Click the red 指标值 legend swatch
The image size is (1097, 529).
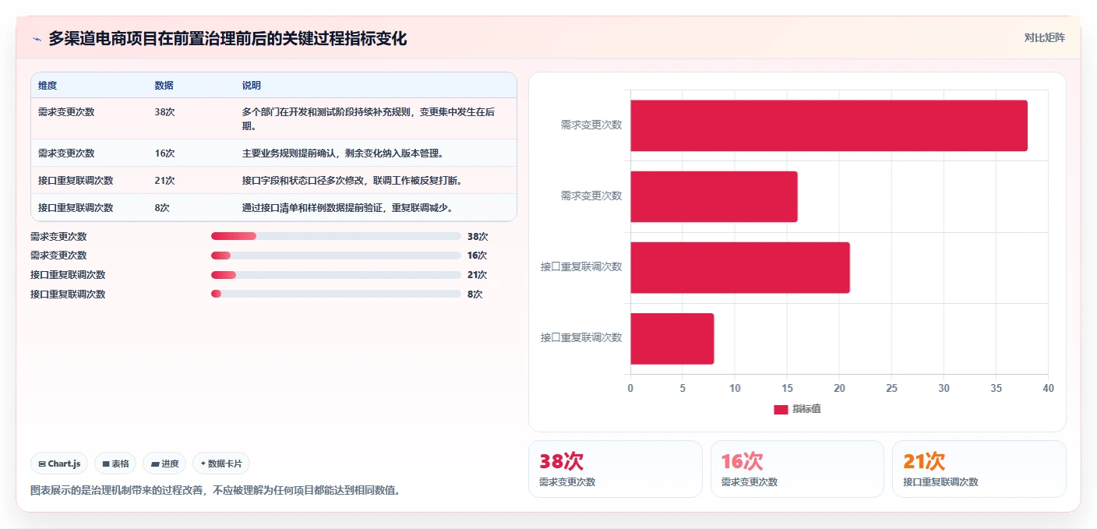[781, 409]
